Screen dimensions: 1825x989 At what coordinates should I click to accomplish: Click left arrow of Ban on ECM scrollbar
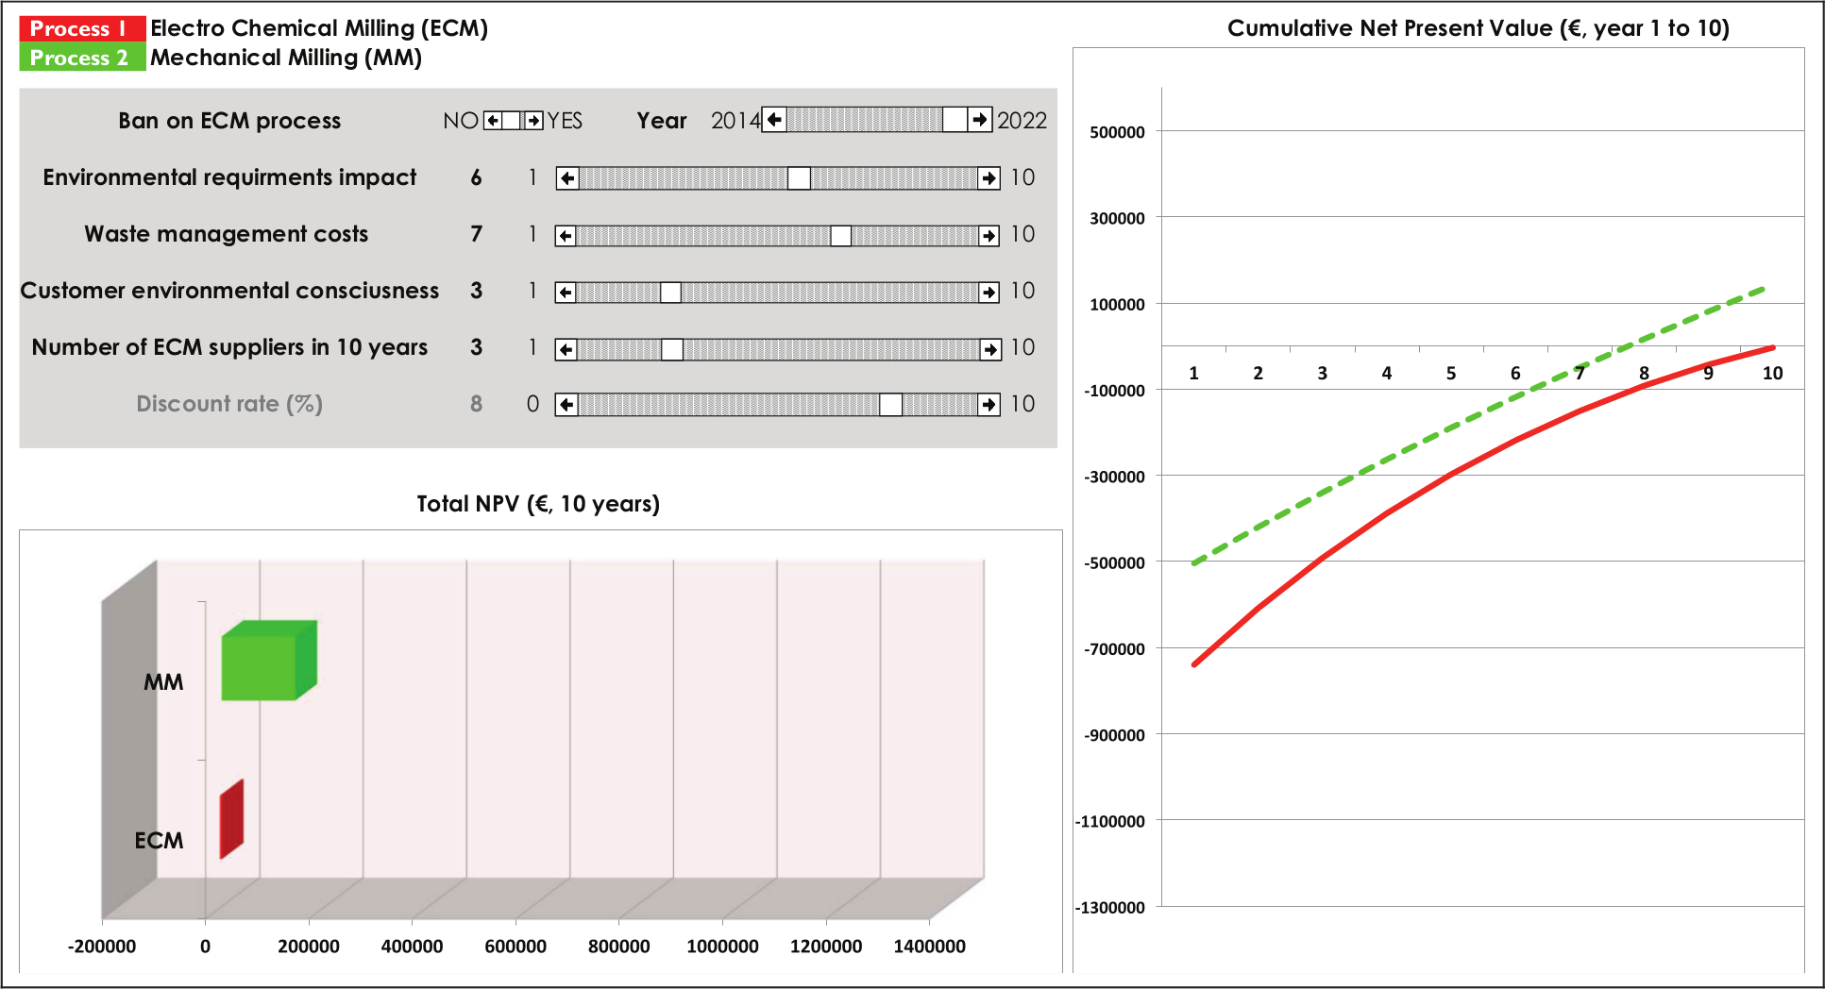(493, 120)
